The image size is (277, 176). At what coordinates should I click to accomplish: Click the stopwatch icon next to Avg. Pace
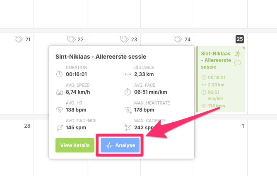[128, 92]
